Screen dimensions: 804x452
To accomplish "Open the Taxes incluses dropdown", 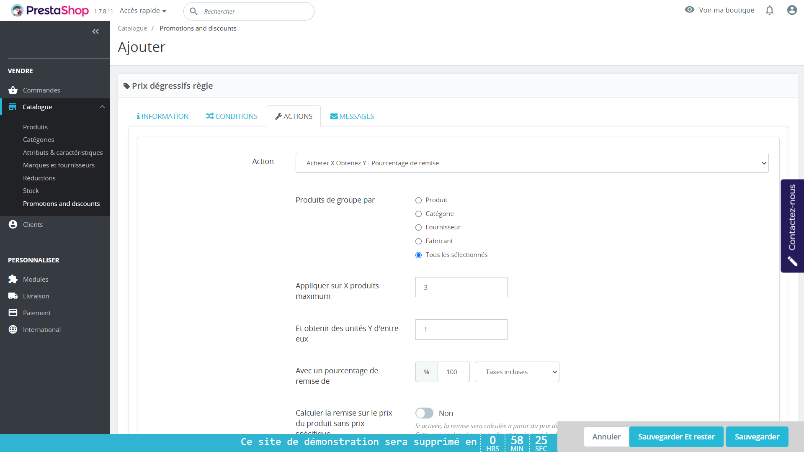I will pyautogui.click(x=517, y=372).
